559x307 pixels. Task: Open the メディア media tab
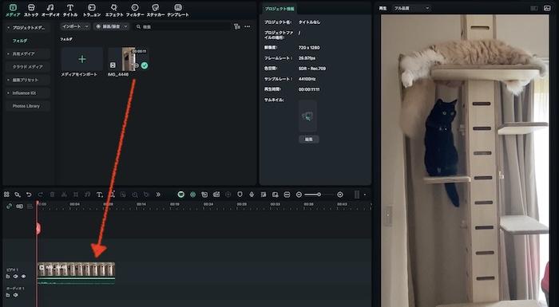(13, 10)
